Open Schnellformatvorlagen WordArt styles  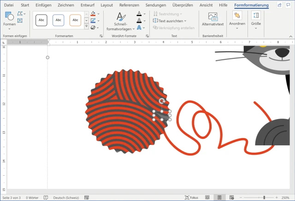click(x=120, y=21)
